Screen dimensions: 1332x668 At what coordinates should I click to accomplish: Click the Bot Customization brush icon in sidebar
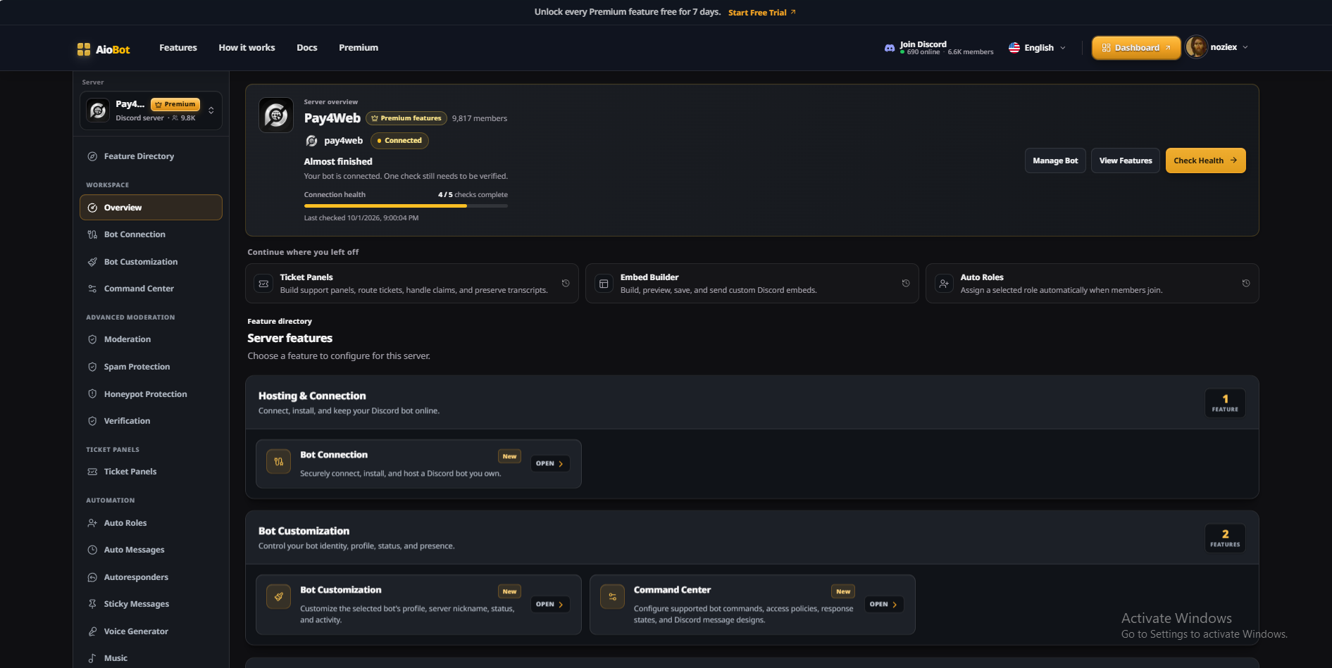click(92, 262)
